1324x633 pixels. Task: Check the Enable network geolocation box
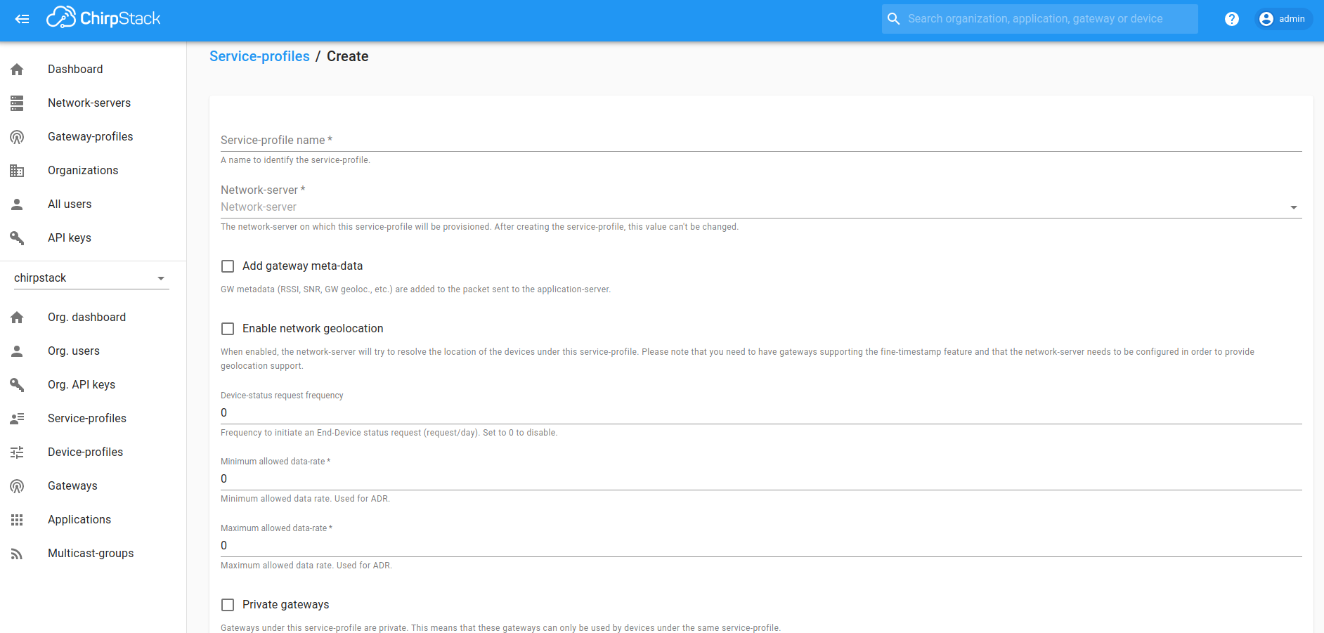228,329
